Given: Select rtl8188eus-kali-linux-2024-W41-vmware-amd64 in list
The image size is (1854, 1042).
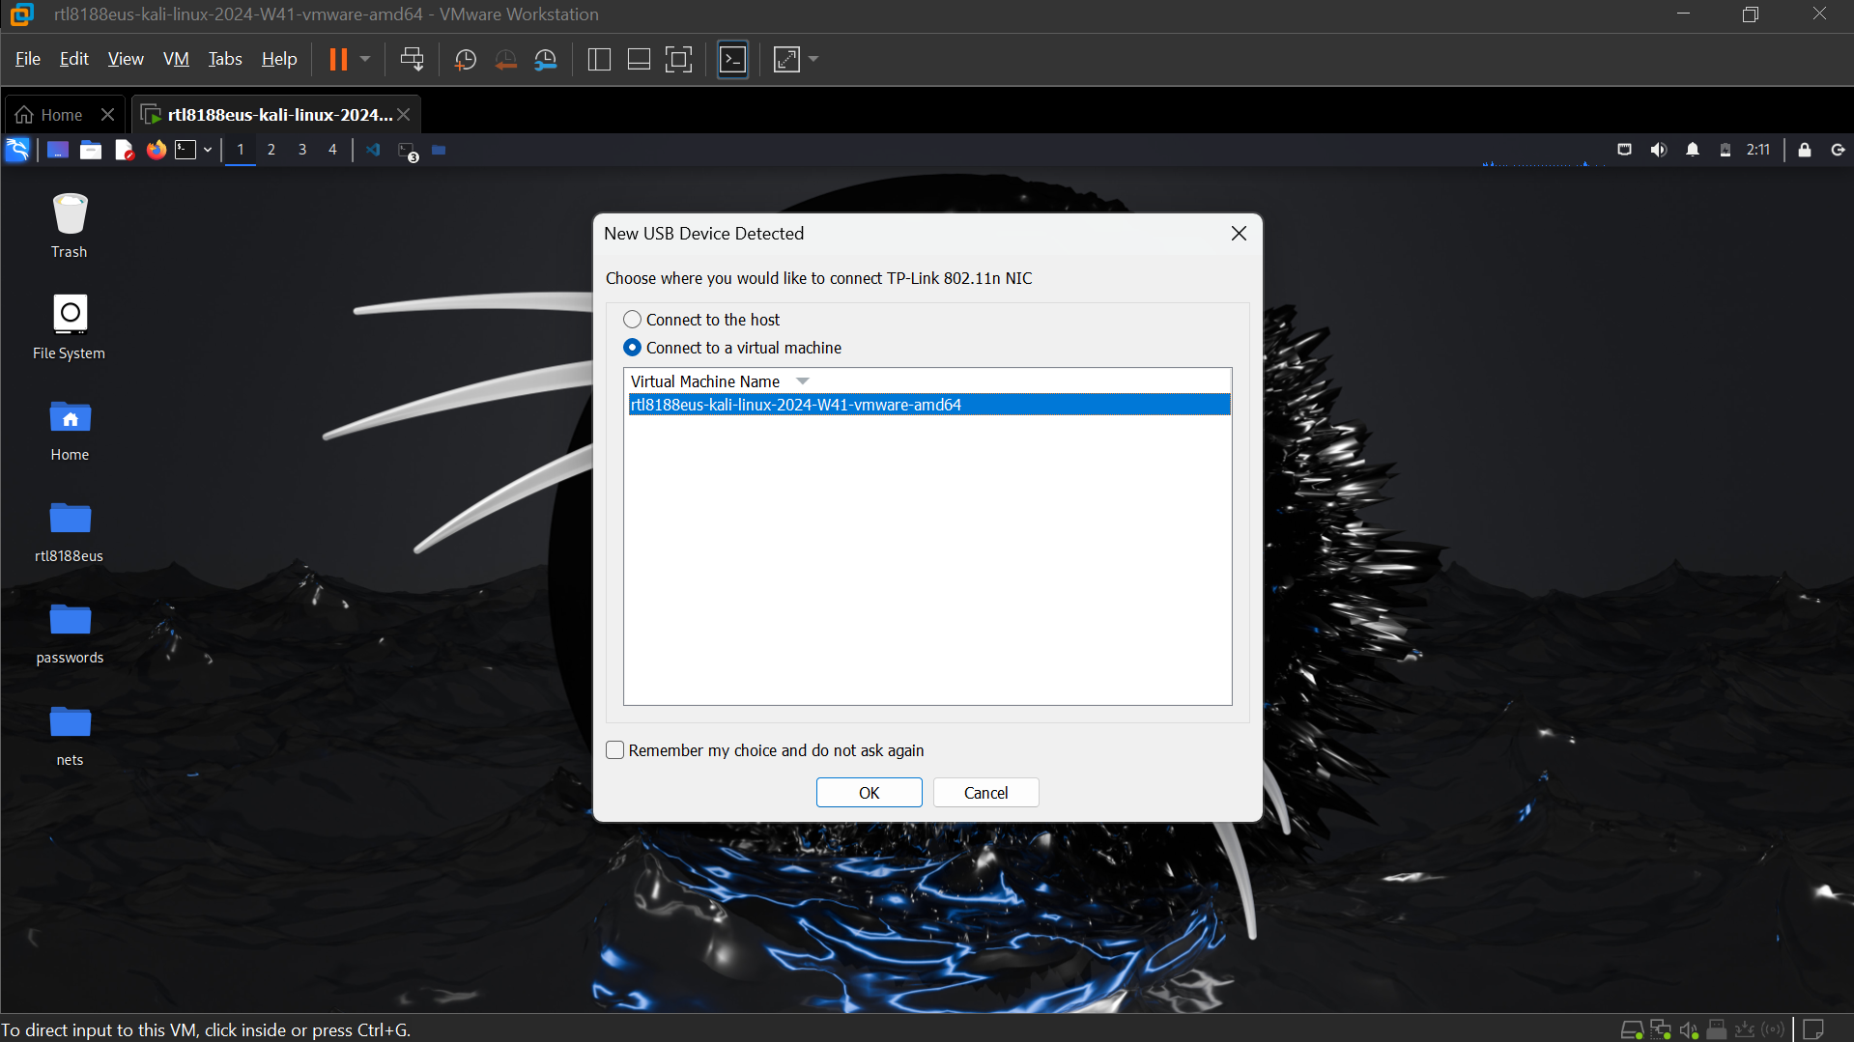Looking at the screenshot, I should (929, 405).
